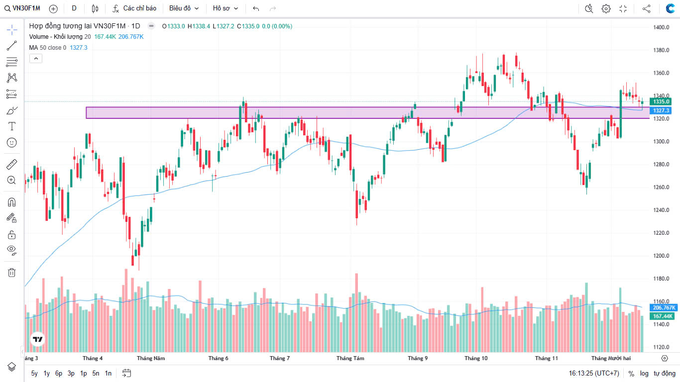680x382 pixels.
Task: Select the 6p time range
Action: (x=59, y=373)
